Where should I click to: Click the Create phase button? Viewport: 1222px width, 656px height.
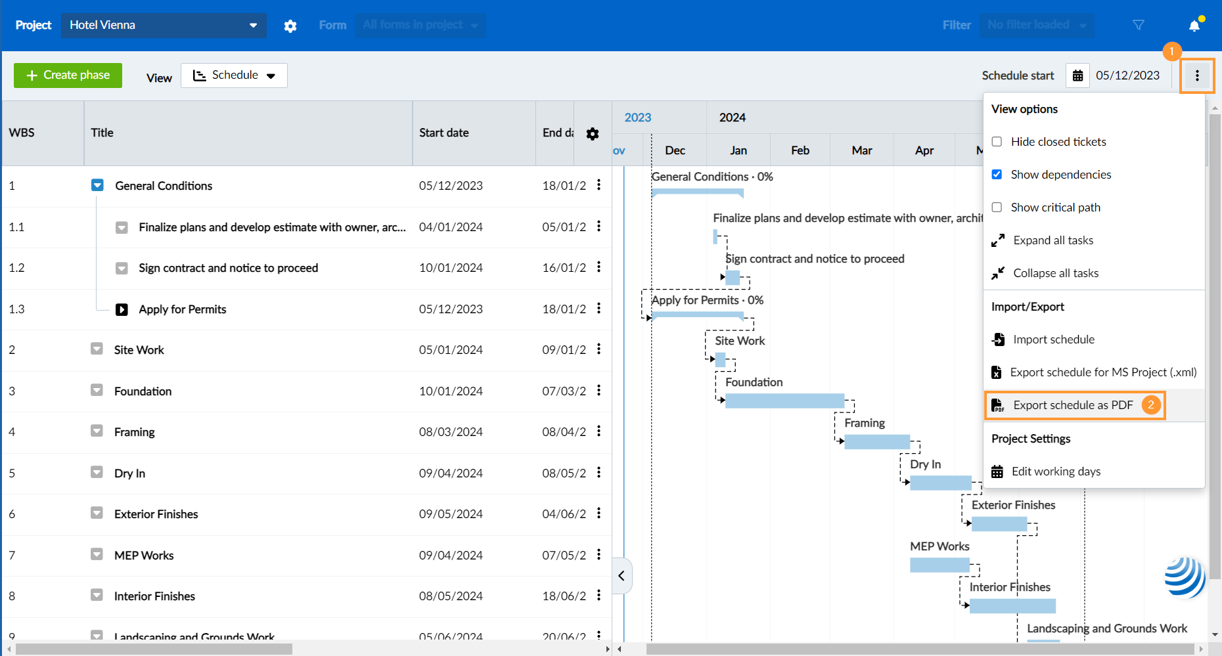pyautogui.click(x=68, y=76)
